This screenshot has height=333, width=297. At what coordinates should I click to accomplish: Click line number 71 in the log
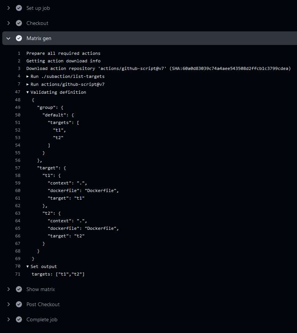(x=18, y=274)
